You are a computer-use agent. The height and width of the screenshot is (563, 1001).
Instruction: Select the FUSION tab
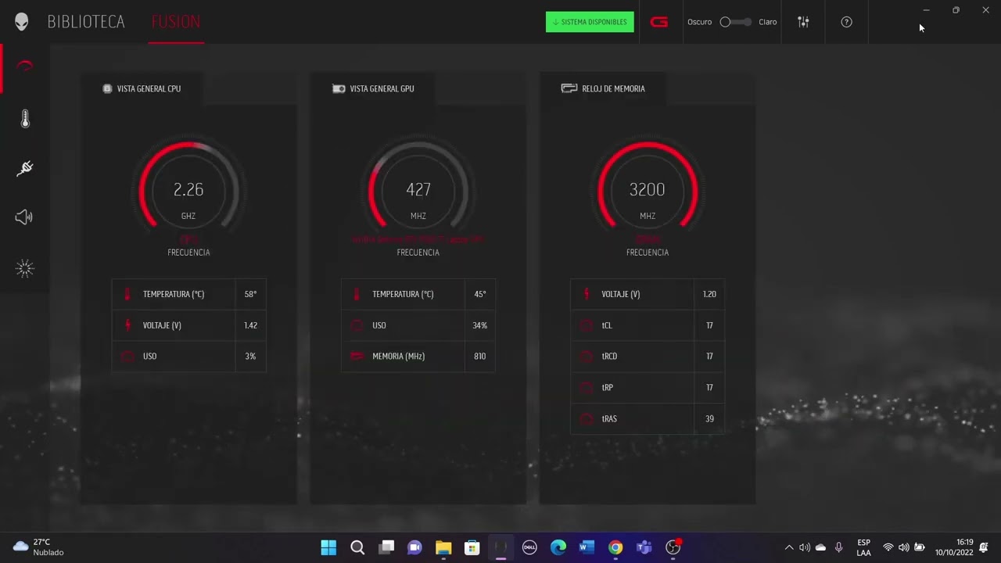pyautogui.click(x=176, y=21)
